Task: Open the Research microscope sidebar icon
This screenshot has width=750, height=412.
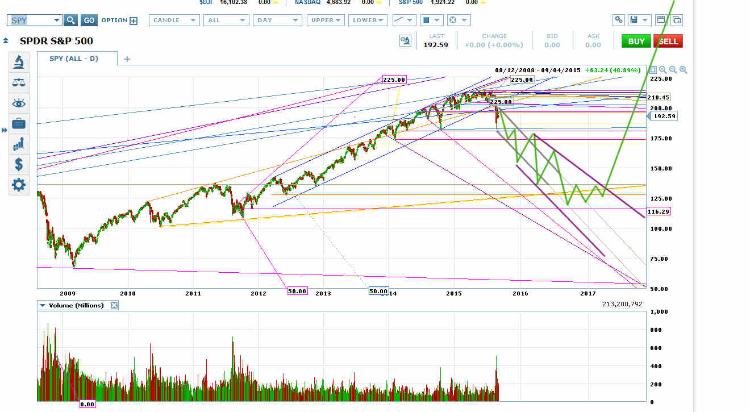Action: [19, 61]
